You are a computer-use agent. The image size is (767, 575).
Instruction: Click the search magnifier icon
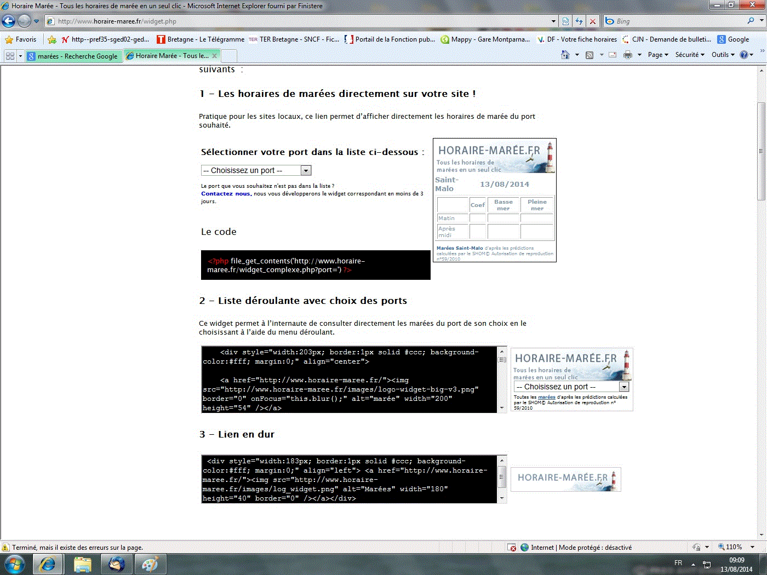point(751,21)
